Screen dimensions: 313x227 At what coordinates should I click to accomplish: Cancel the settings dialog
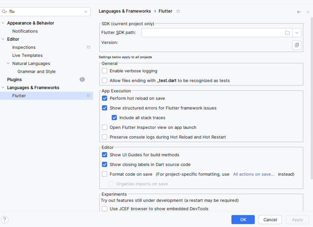tap(270, 220)
